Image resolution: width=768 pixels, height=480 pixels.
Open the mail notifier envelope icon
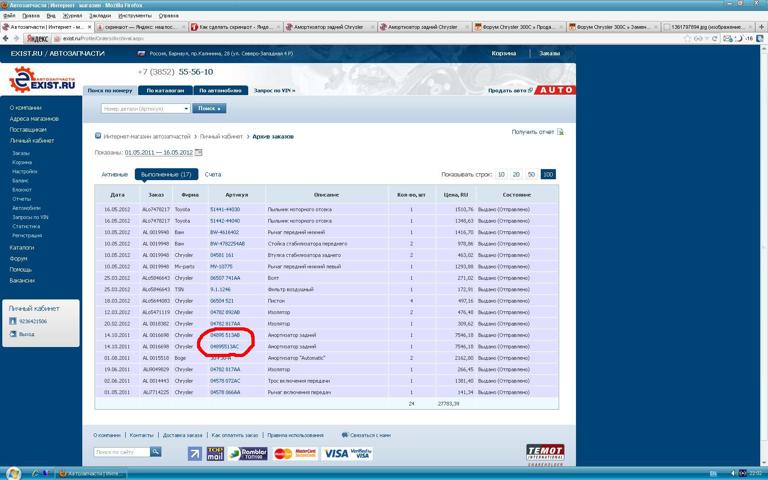(727, 38)
